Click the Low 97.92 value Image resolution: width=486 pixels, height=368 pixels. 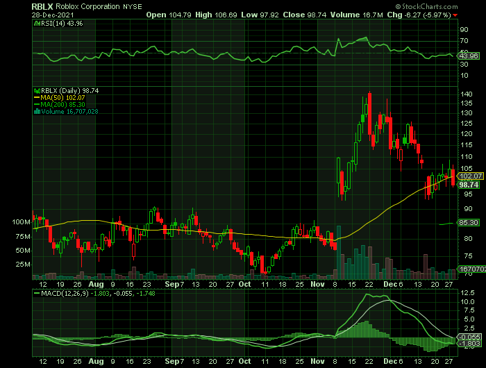(x=260, y=15)
